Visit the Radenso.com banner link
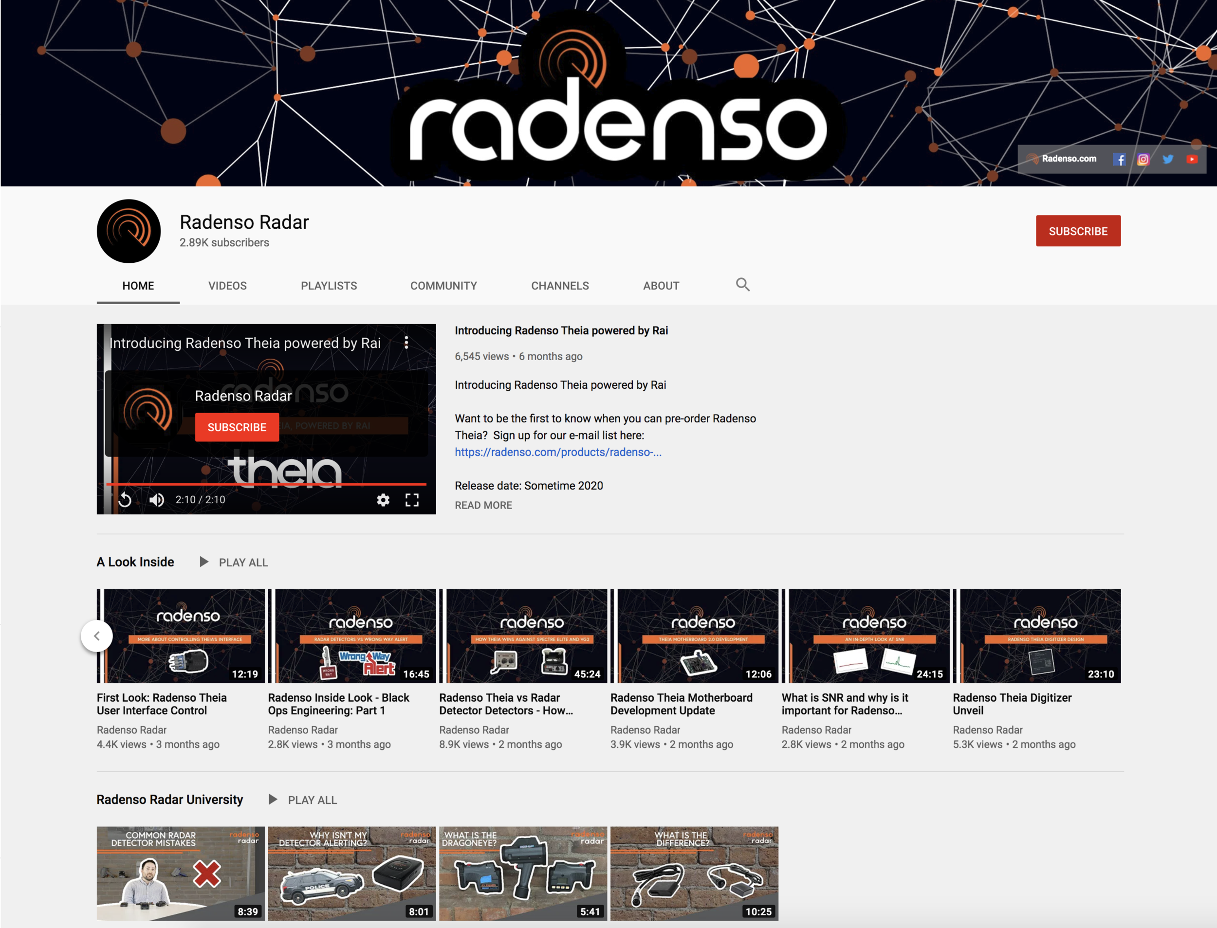The width and height of the screenshot is (1217, 928). tap(1061, 159)
